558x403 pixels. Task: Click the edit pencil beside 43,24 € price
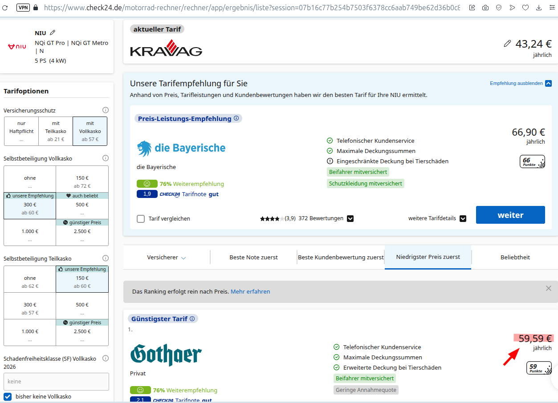point(507,44)
